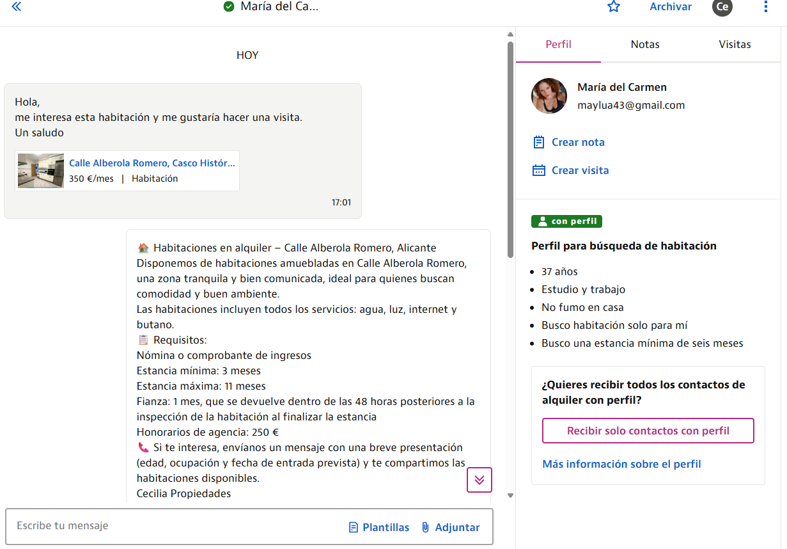Open the Calle Alberola Romero listing link
The image size is (787, 549).
[x=152, y=163]
